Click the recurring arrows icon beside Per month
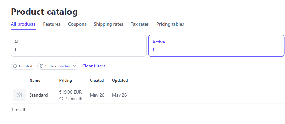285x124 pixels. point(61,99)
